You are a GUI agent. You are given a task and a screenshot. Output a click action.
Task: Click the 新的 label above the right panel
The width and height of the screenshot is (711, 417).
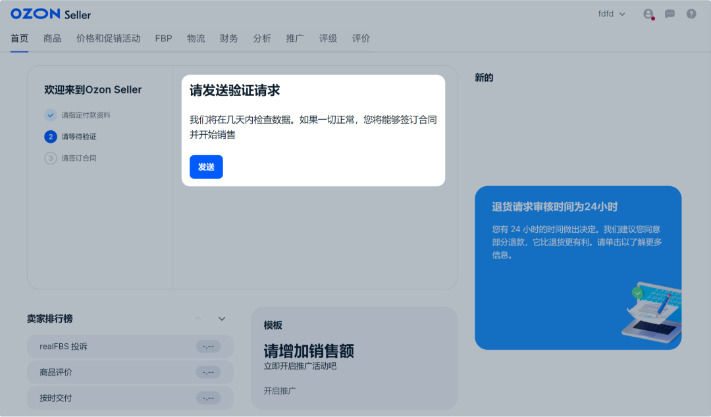pos(484,77)
